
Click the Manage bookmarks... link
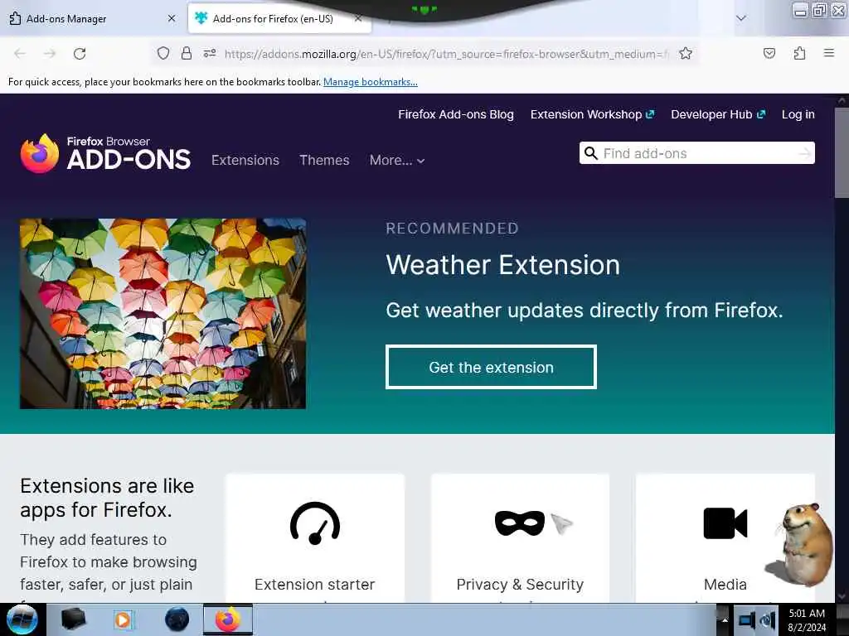coord(371,82)
